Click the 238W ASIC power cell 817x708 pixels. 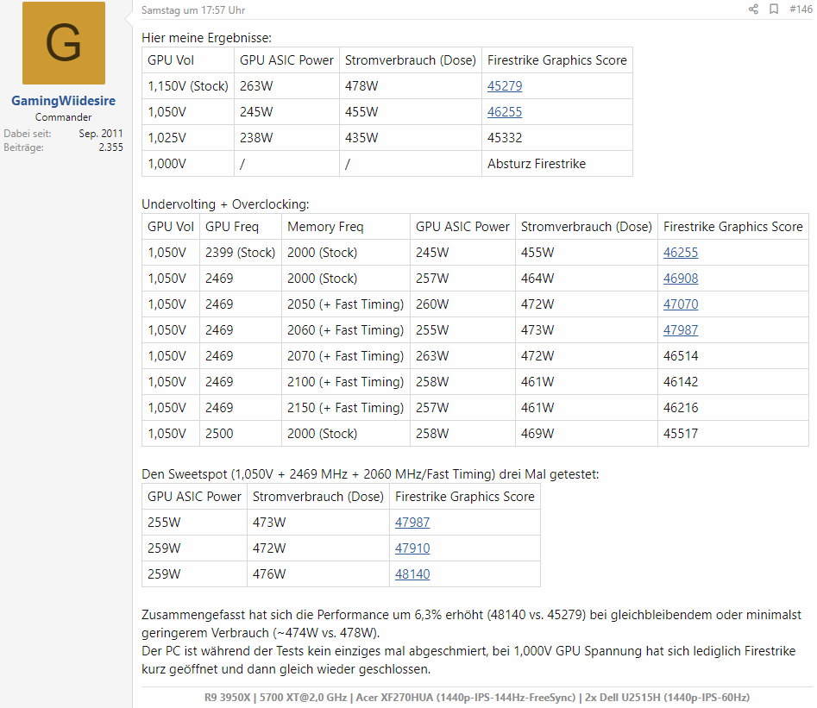click(x=287, y=138)
